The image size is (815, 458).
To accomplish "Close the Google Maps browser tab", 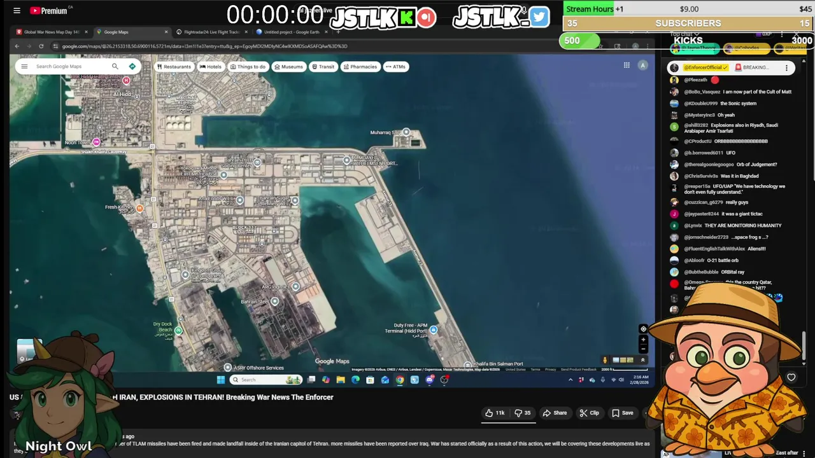I will coord(166,32).
